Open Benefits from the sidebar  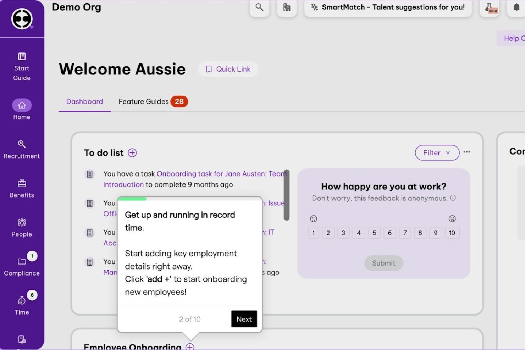[x=22, y=188]
